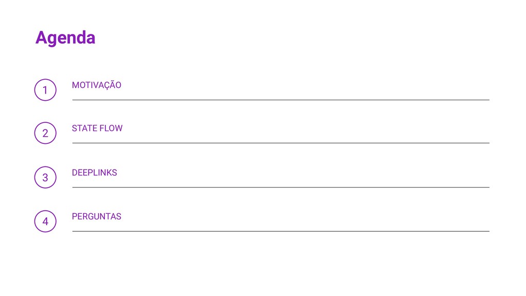
Task: Select the divider line under PERGUNTAS
Action: point(281,231)
